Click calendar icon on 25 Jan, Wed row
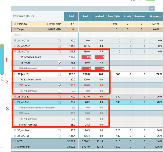The width and height of the screenshot is (164, 152). 59,46
